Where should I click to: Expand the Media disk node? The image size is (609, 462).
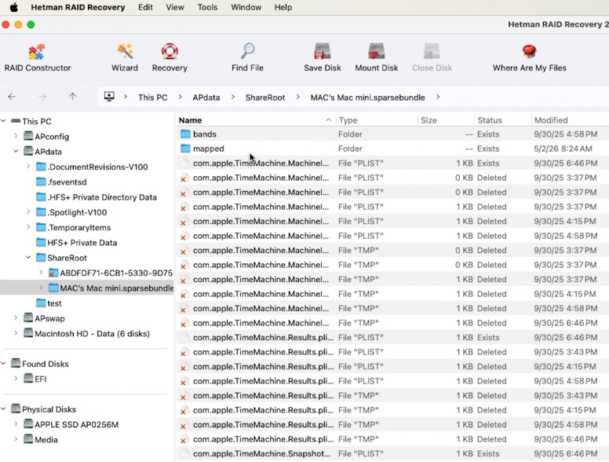point(16,439)
